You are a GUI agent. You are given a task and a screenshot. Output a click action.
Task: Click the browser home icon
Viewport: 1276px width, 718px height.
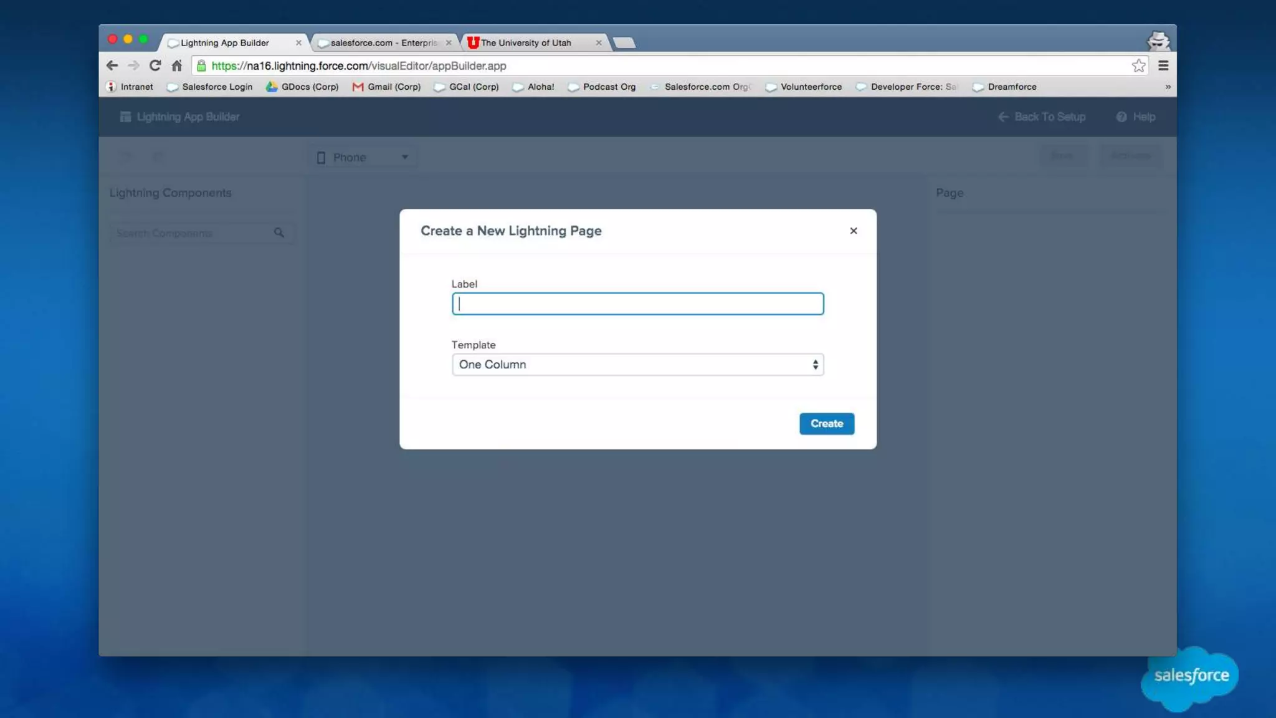(177, 65)
